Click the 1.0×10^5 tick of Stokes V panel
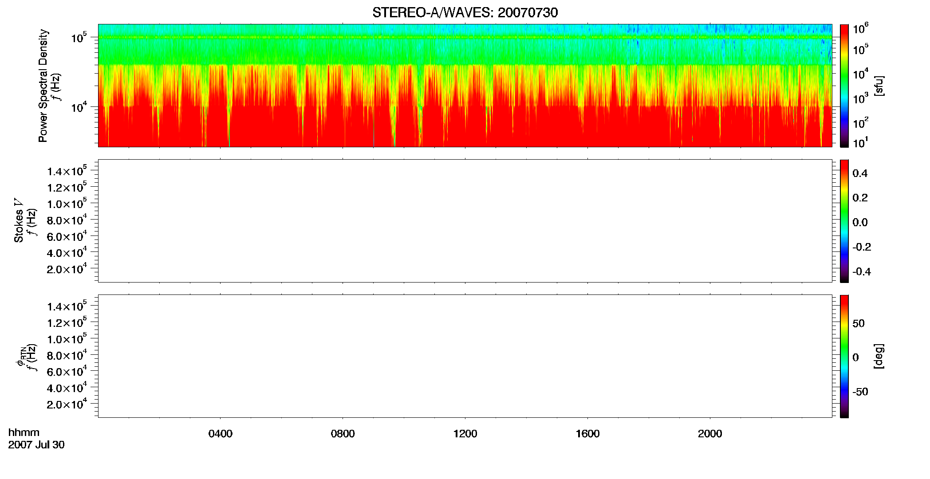Viewport: 930px width, 479px height. coord(67,204)
